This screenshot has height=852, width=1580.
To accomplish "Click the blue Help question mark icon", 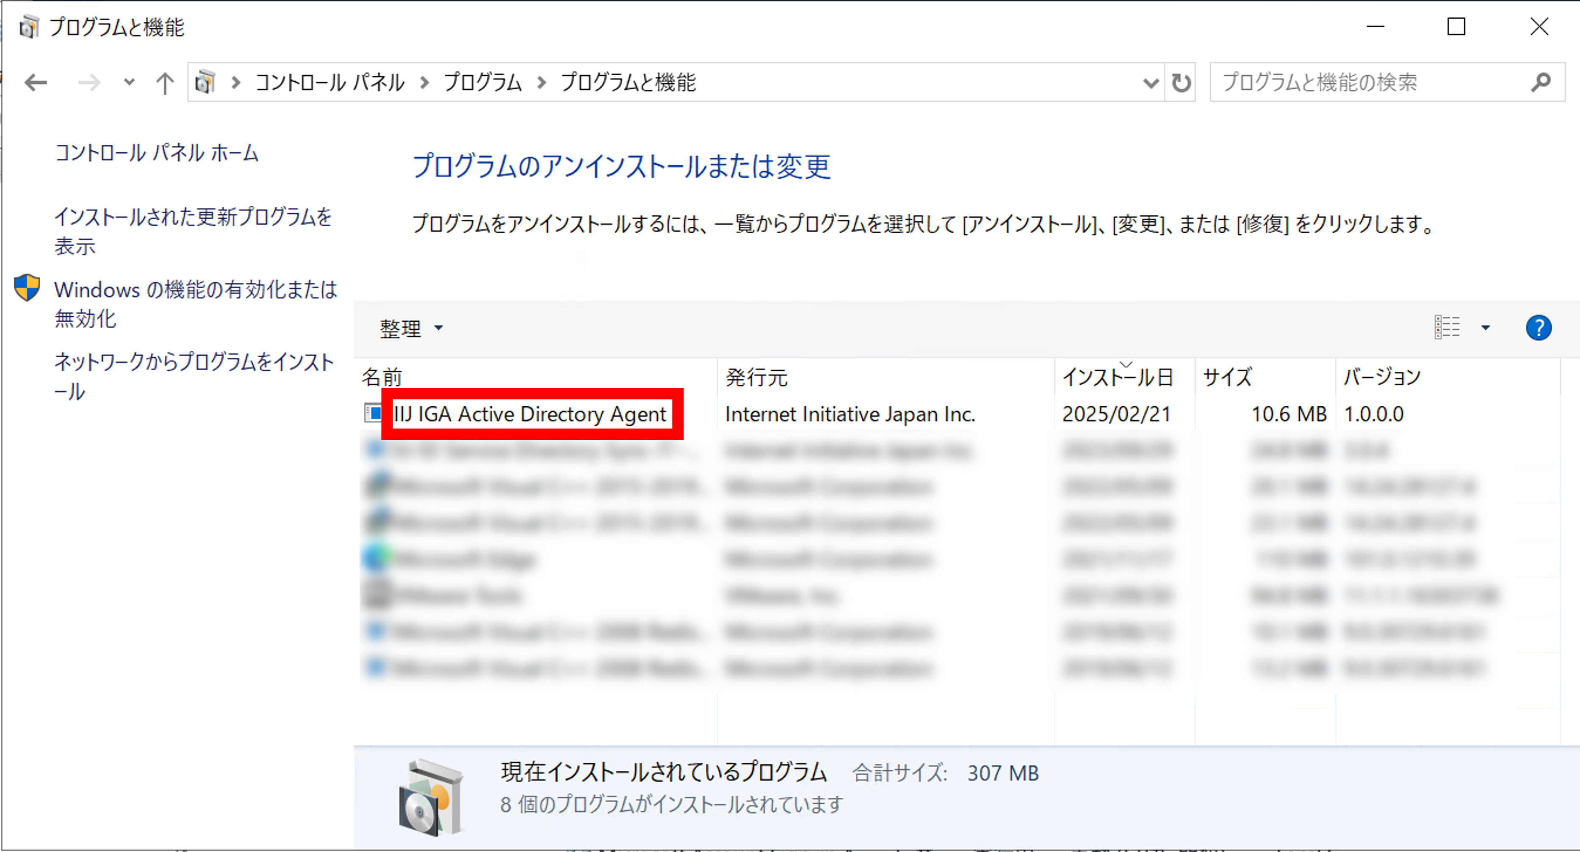I will point(1538,328).
